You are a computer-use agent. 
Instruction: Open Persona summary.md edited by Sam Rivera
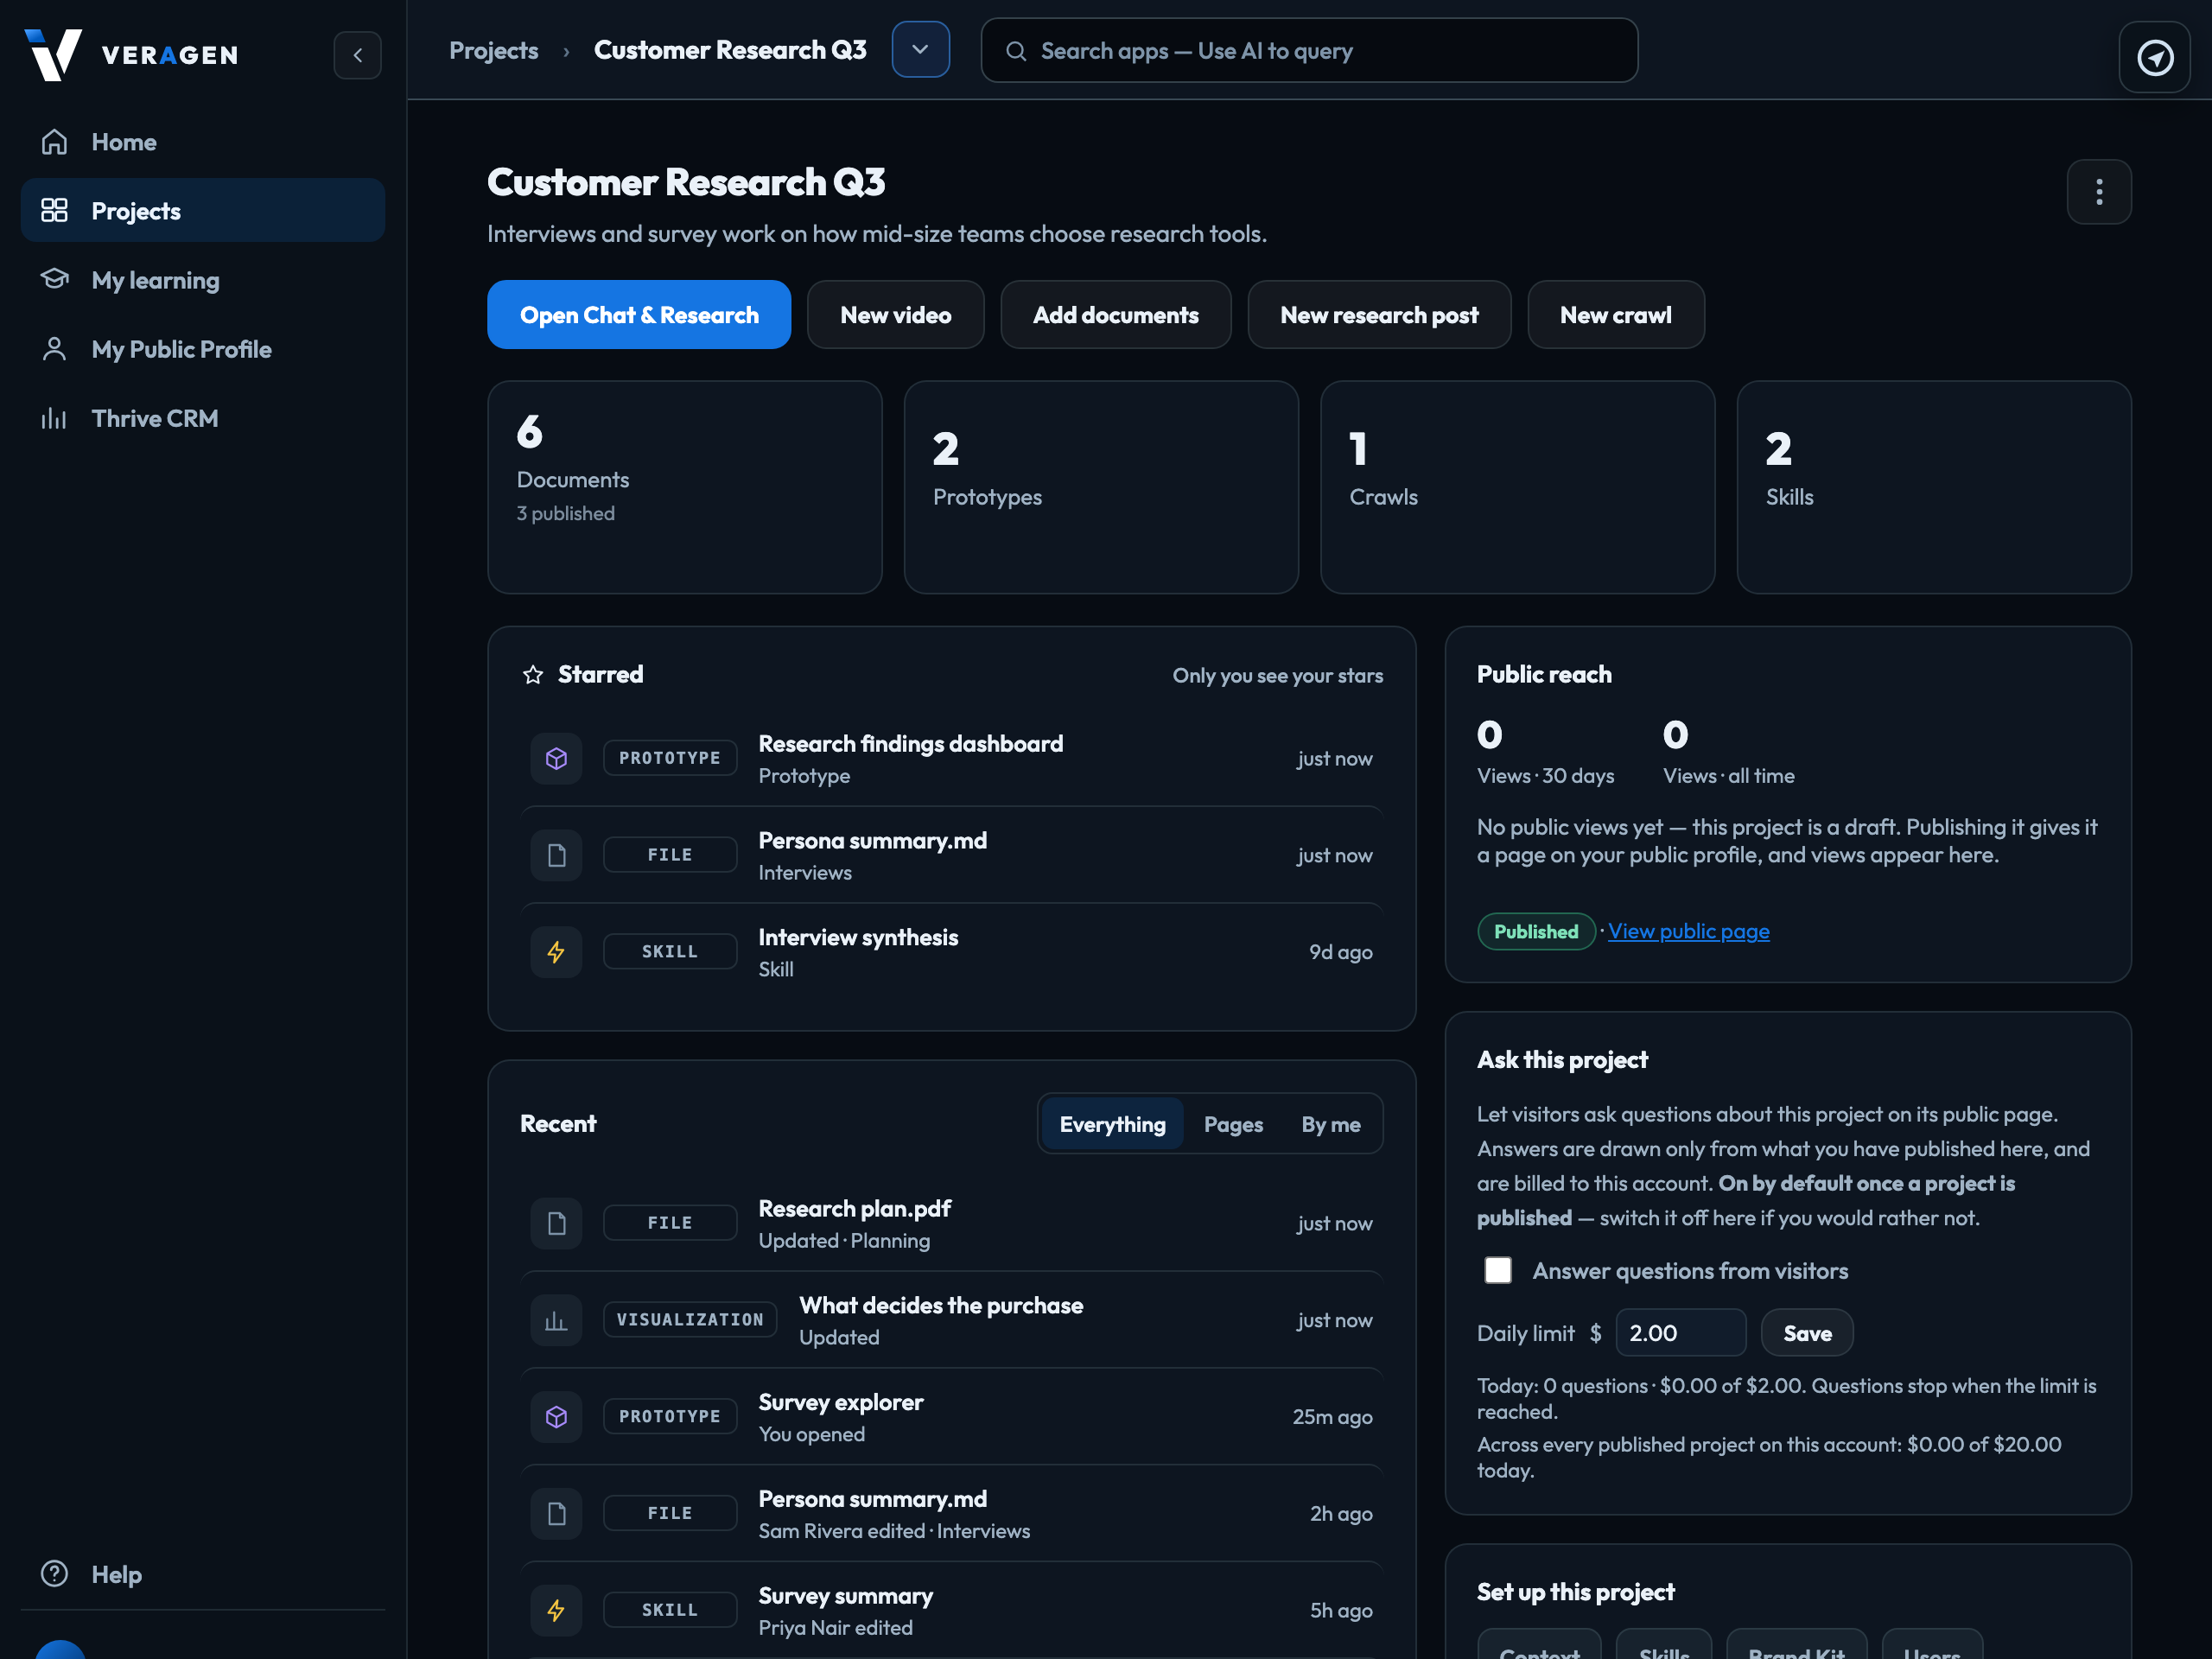[951, 1513]
